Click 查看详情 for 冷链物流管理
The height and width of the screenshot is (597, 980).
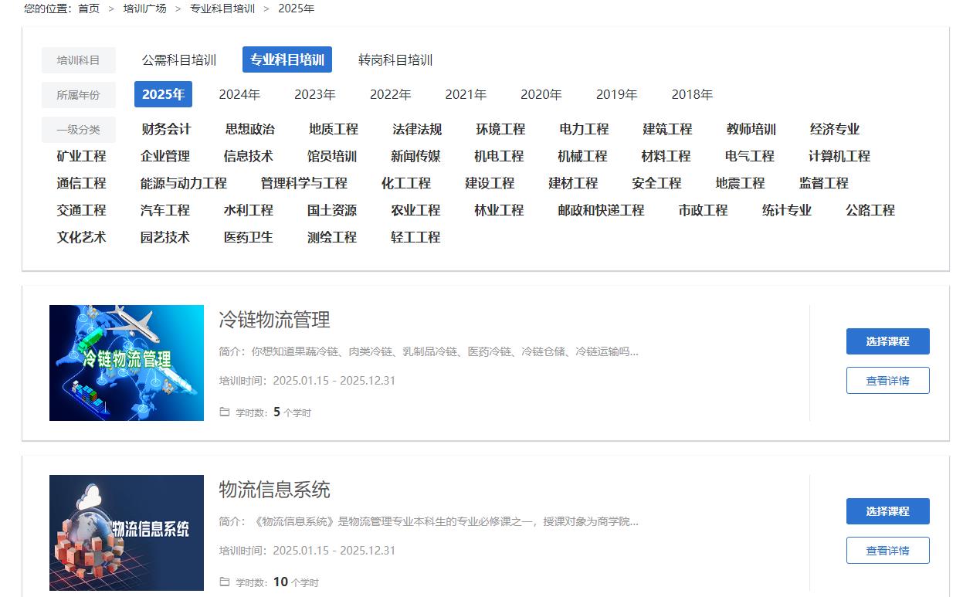click(887, 381)
